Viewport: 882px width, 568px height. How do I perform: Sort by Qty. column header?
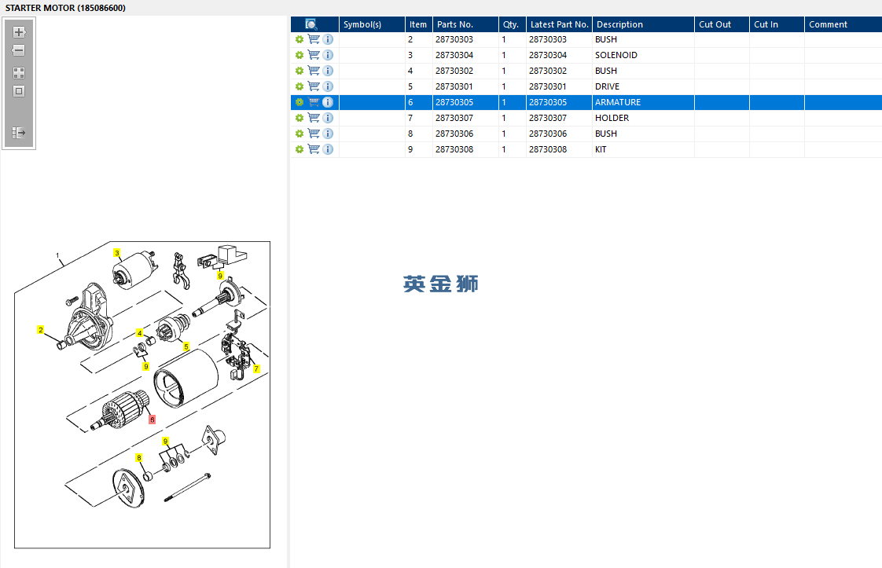pyautogui.click(x=512, y=24)
